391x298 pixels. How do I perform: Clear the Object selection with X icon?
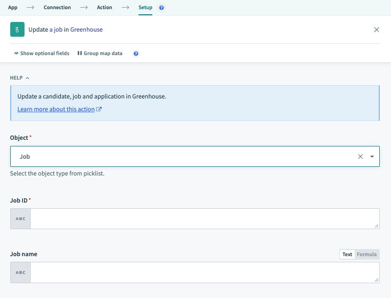(360, 157)
